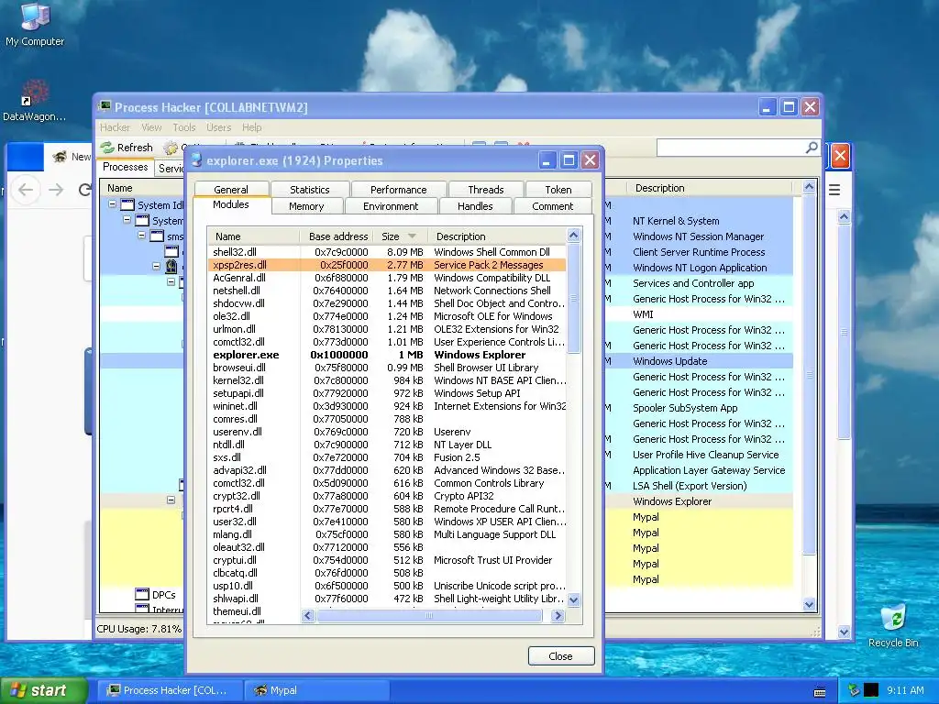
Task: Sort modules by the Name column header
Action: coord(254,236)
